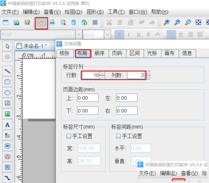Toggle left text alignment
This screenshot has width=209, height=183.
171,35
